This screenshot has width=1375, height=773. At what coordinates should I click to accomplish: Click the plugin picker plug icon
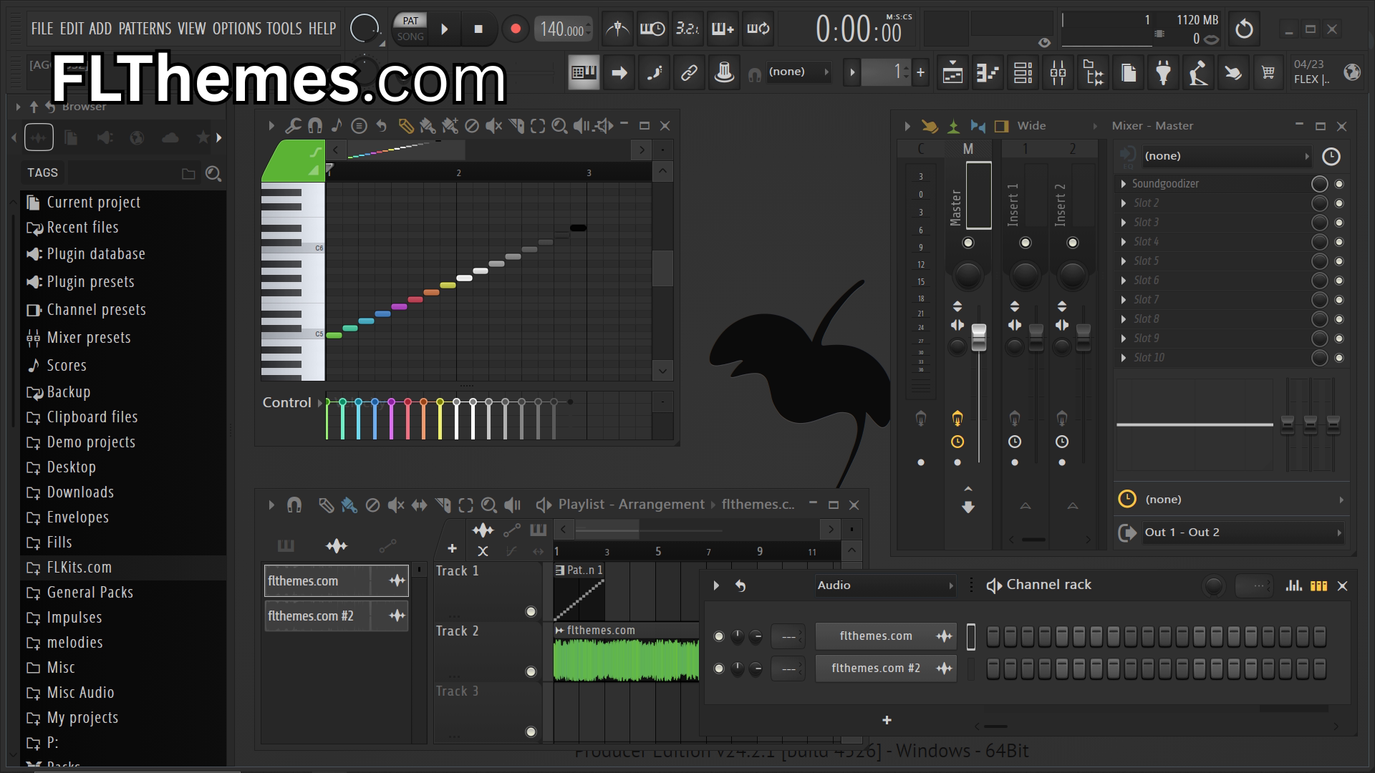point(1163,72)
